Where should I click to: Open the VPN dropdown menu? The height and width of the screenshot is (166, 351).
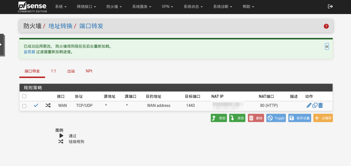pos(167,7)
